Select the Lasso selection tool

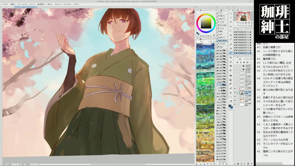[x=231, y=31]
